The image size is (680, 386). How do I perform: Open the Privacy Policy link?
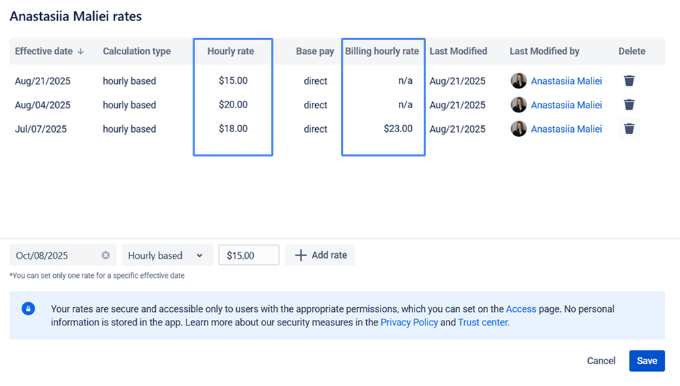coord(409,322)
